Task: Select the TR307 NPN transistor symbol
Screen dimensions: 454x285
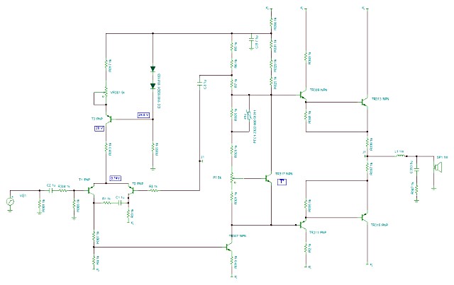Action: [x=229, y=247]
